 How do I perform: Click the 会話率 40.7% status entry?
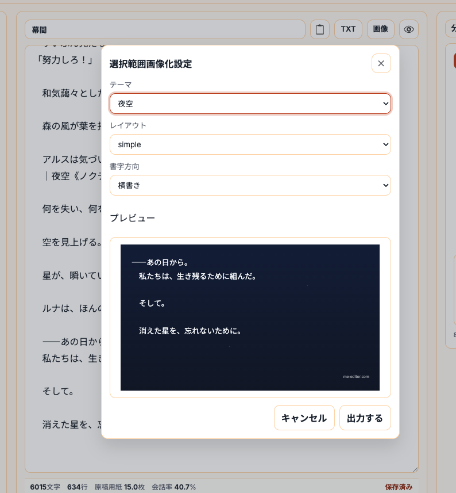point(174,487)
